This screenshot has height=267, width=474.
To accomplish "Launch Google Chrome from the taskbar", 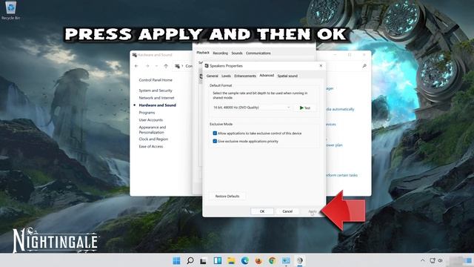I will tap(272, 260).
